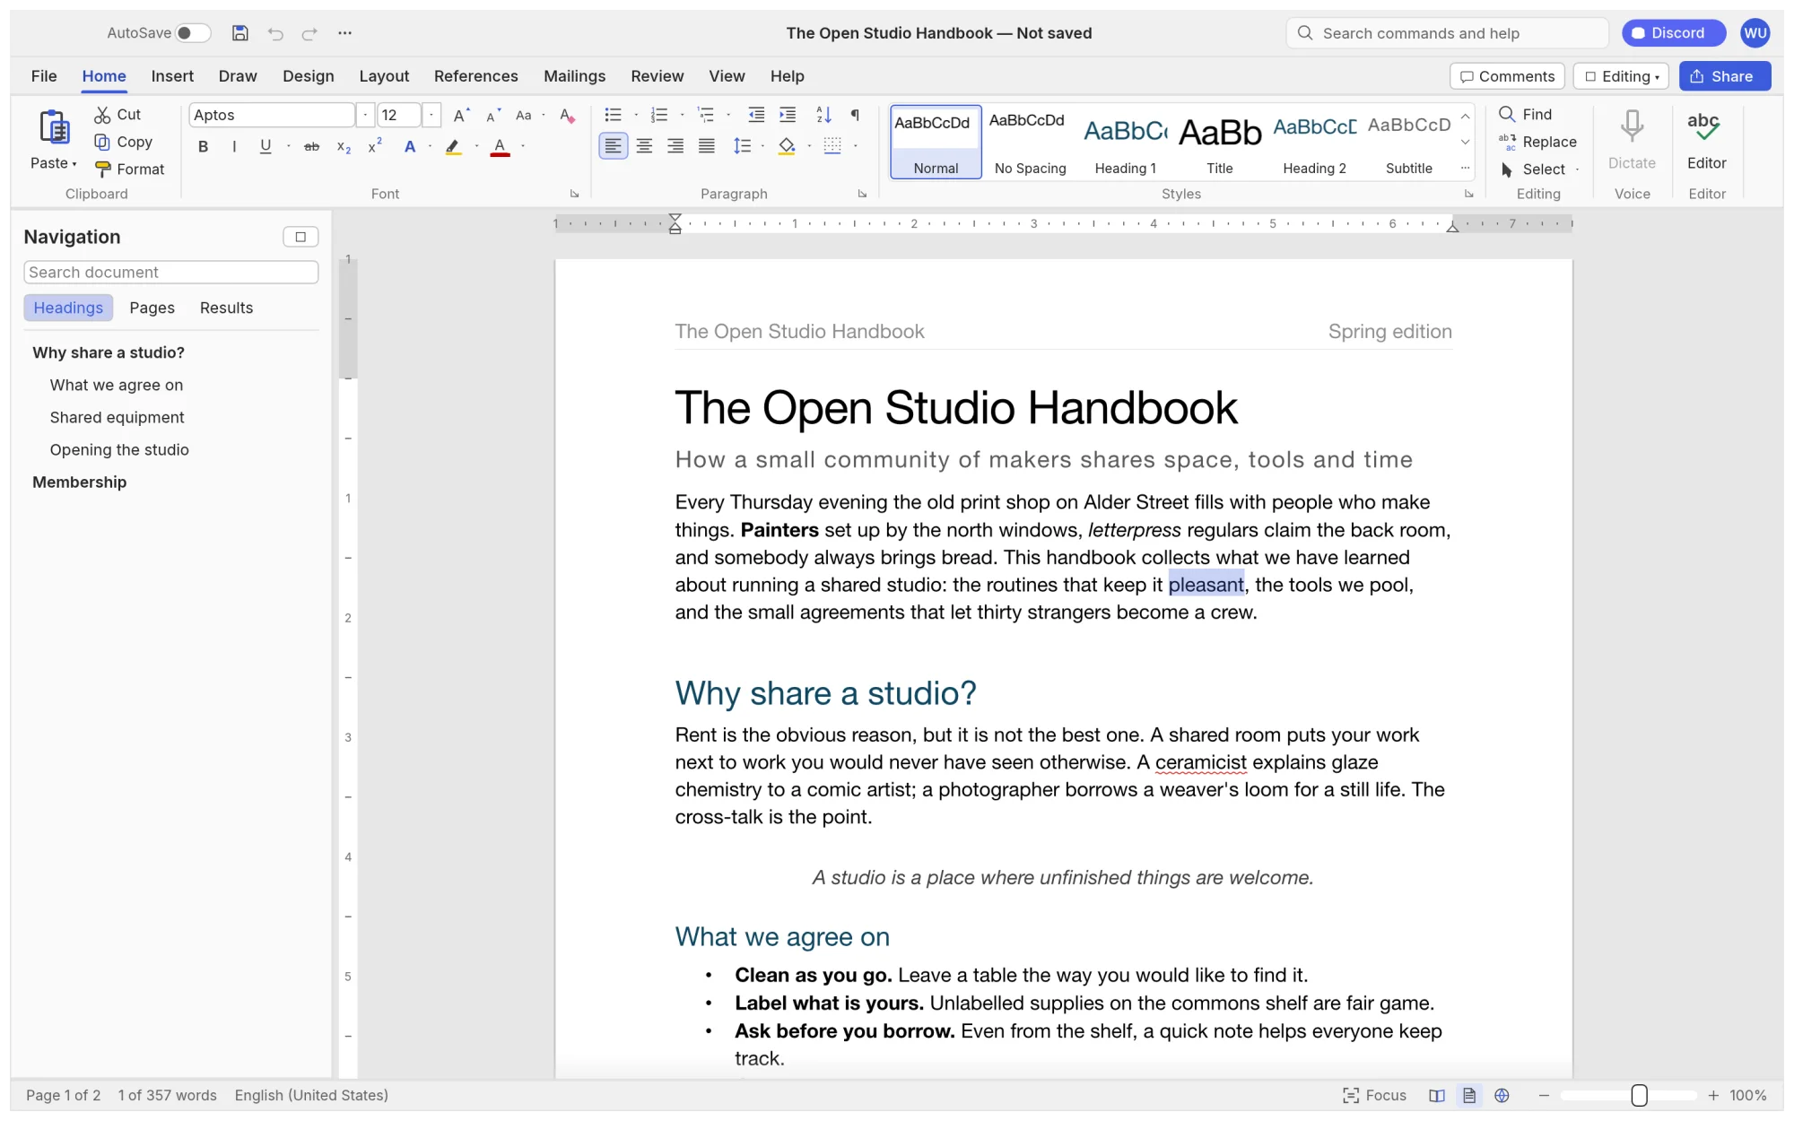Image resolution: width=1794 pixels, height=1121 pixels.
Task: Open the Comments pane
Action: tap(1507, 76)
